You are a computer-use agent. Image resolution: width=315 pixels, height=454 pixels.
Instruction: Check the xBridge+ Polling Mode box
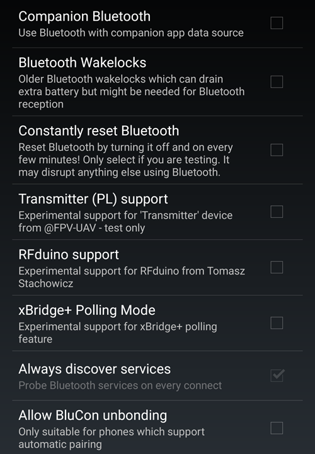point(277,323)
